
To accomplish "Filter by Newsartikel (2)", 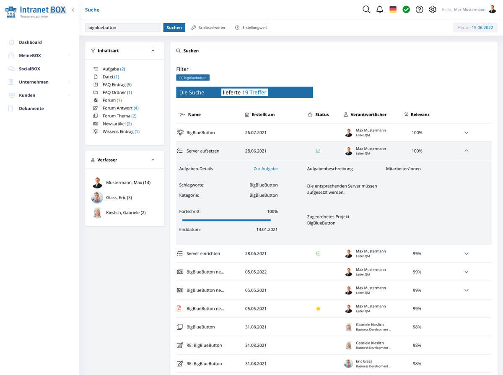I will pyautogui.click(x=117, y=124).
